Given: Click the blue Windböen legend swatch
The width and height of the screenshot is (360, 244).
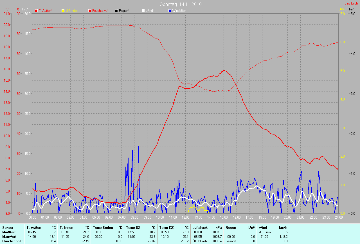Looking at the screenshot, I should 170,11.
